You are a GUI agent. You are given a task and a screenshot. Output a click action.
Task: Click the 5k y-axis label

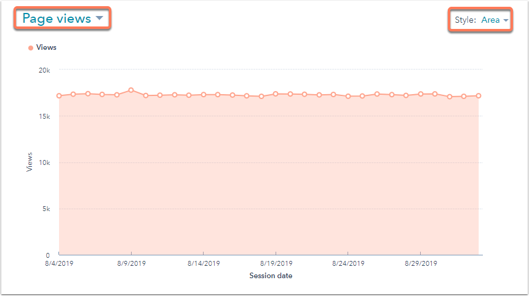click(46, 209)
